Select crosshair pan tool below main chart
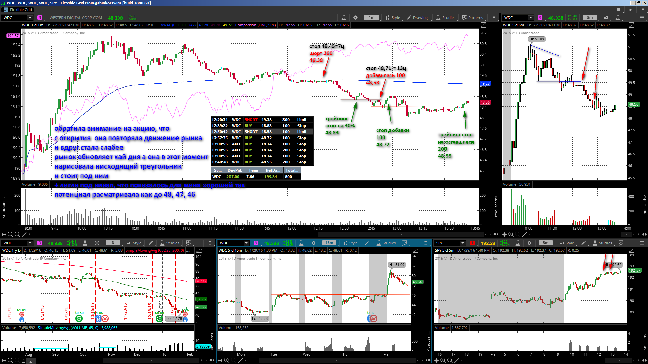 (4, 234)
